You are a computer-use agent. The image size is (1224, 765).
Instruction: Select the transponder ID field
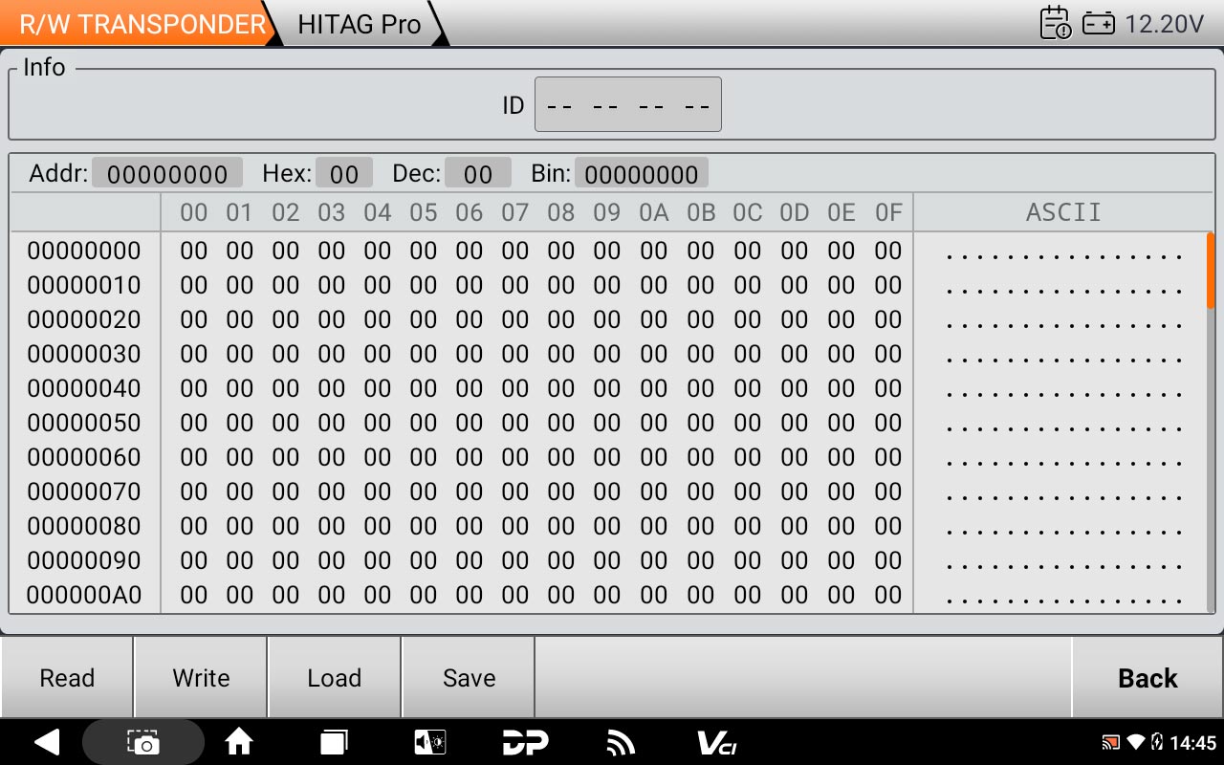coord(627,104)
